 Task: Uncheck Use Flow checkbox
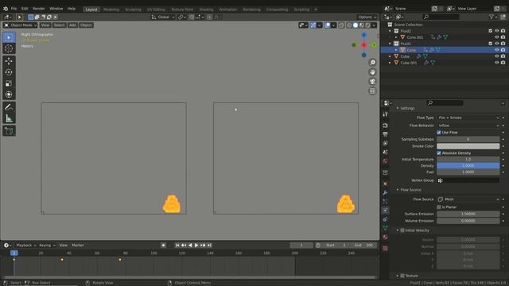(x=439, y=133)
